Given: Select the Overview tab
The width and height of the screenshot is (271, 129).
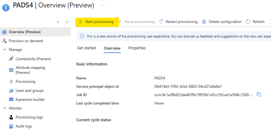Looking at the screenshot, I should coord(112,48).
